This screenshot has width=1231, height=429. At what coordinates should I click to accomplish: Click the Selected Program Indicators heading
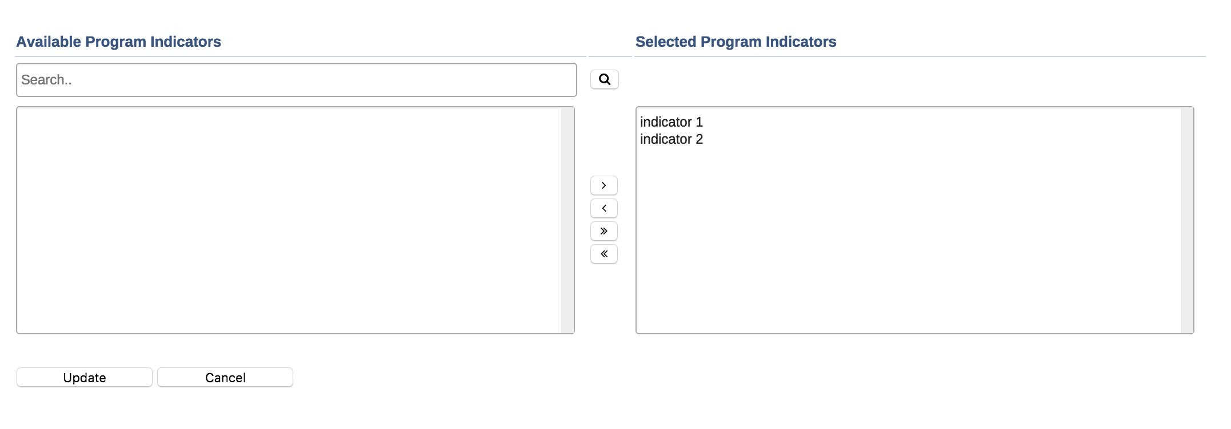click(x=736, y=42)
